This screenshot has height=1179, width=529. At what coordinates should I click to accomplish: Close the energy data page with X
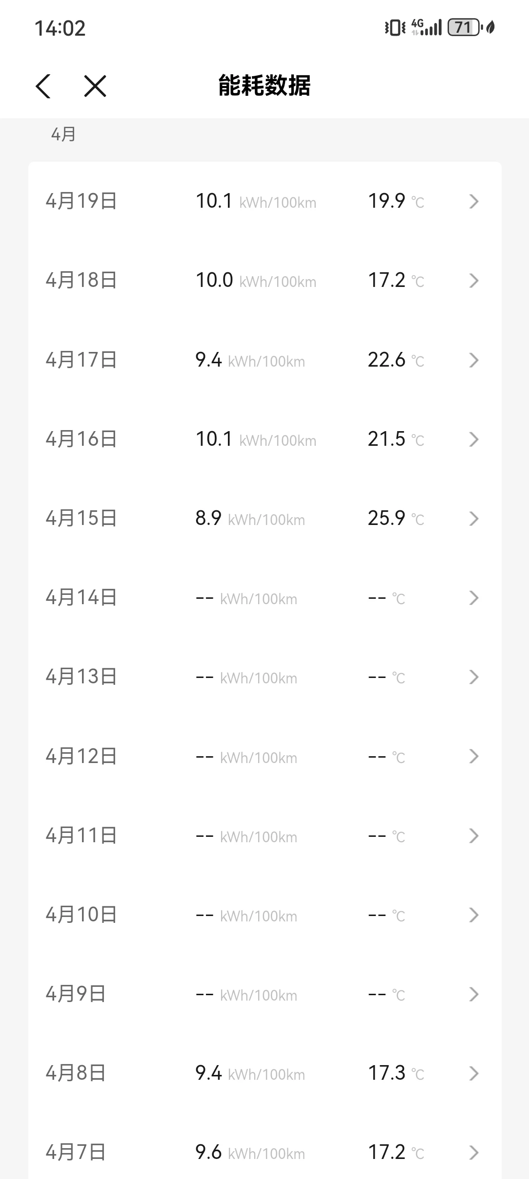95,87
